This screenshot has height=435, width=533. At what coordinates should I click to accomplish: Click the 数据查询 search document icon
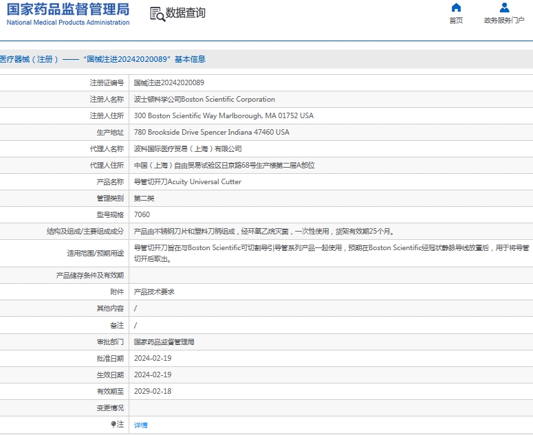click(x=157, y=14)
